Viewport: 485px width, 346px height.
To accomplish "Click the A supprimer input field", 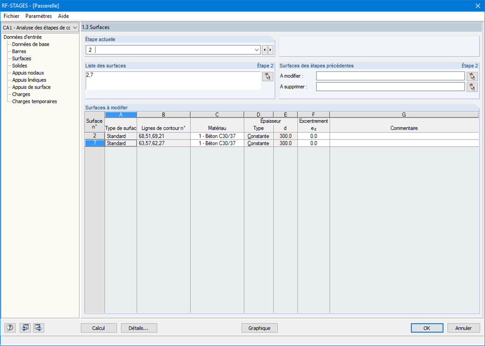I will [390, 87].
